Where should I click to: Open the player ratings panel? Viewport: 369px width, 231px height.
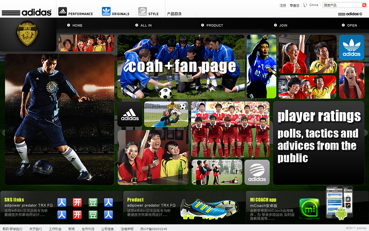click(x=319, y=143)
